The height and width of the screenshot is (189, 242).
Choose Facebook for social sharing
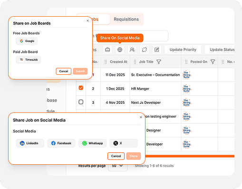pyautogui.click(x=61, y=143)
